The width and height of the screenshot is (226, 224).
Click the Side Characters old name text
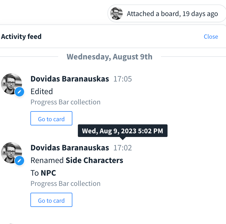94,160
